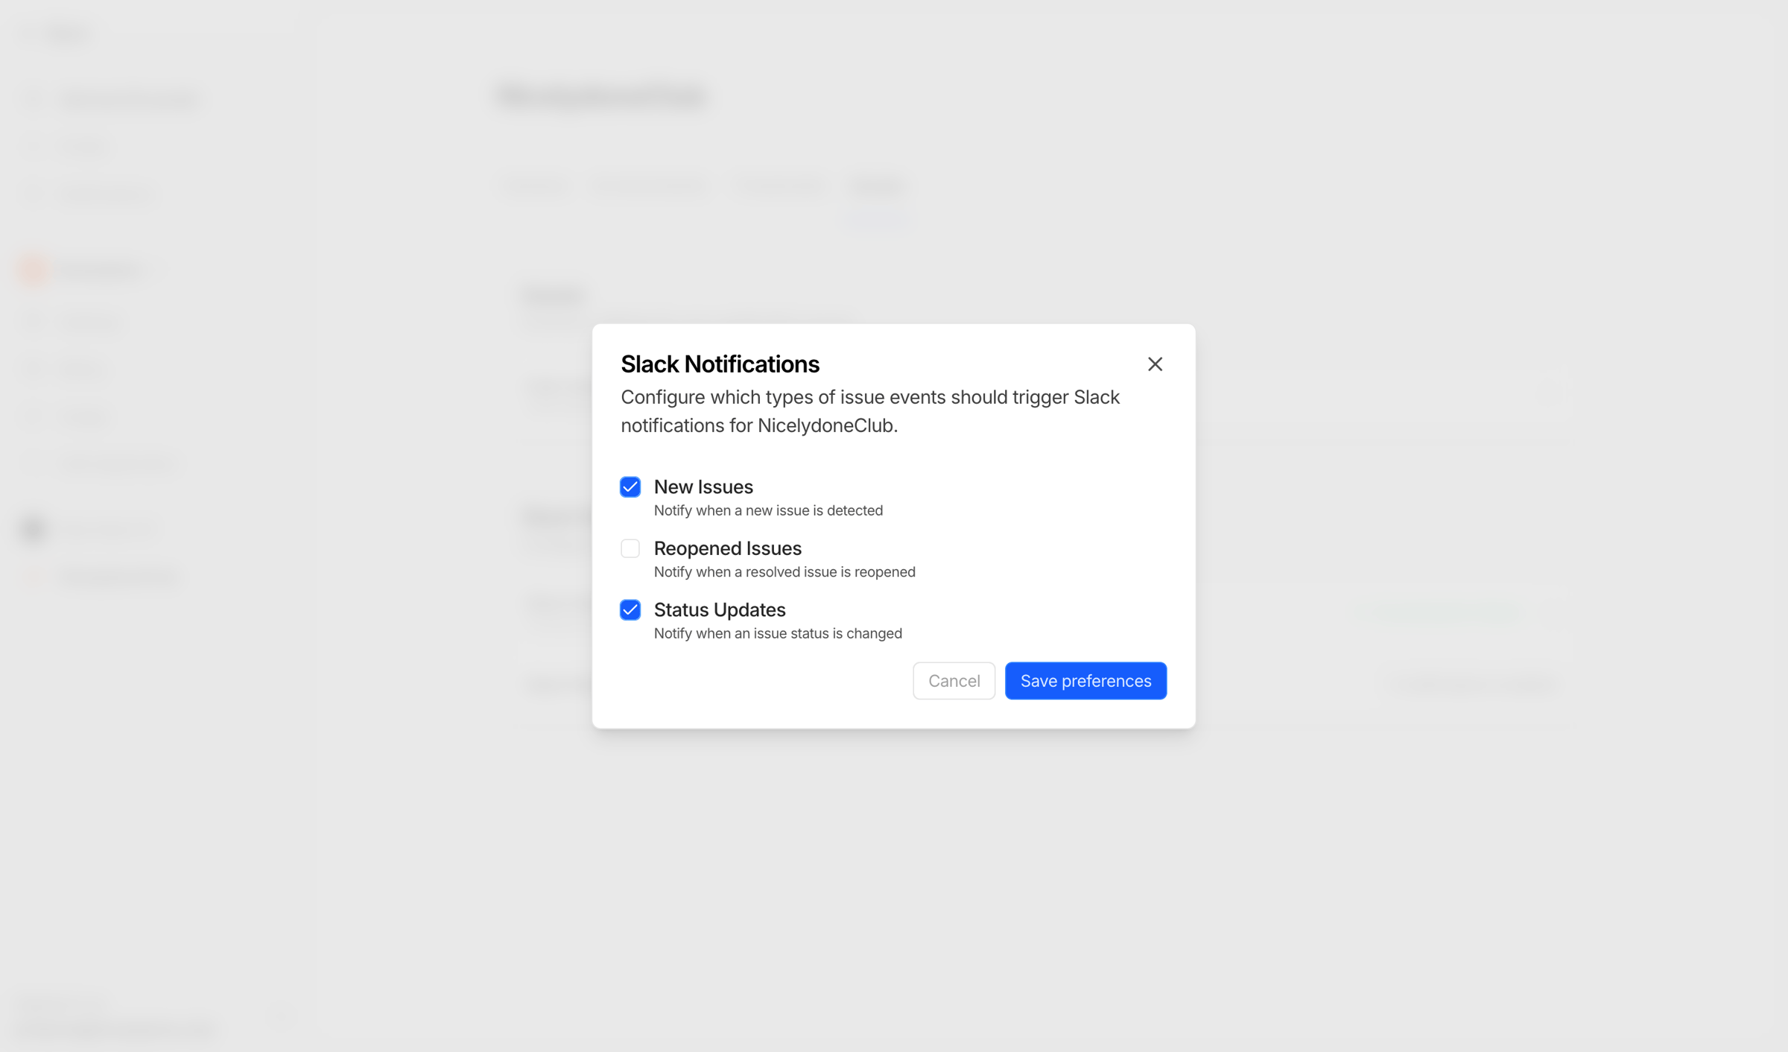
Task: Click the dialog description mentioning NicelydoneClub
Action: [870, 411]
